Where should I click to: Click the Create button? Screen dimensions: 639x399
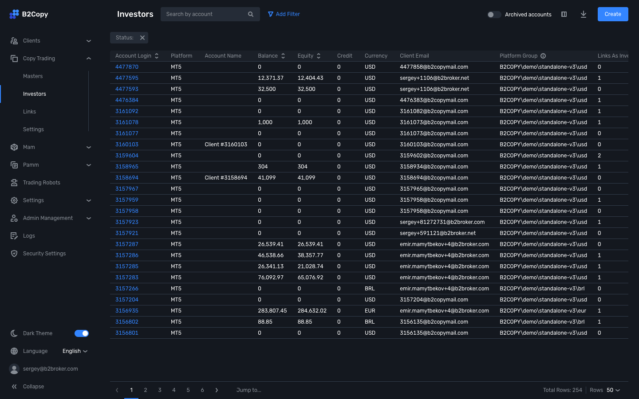coord(613,14)
